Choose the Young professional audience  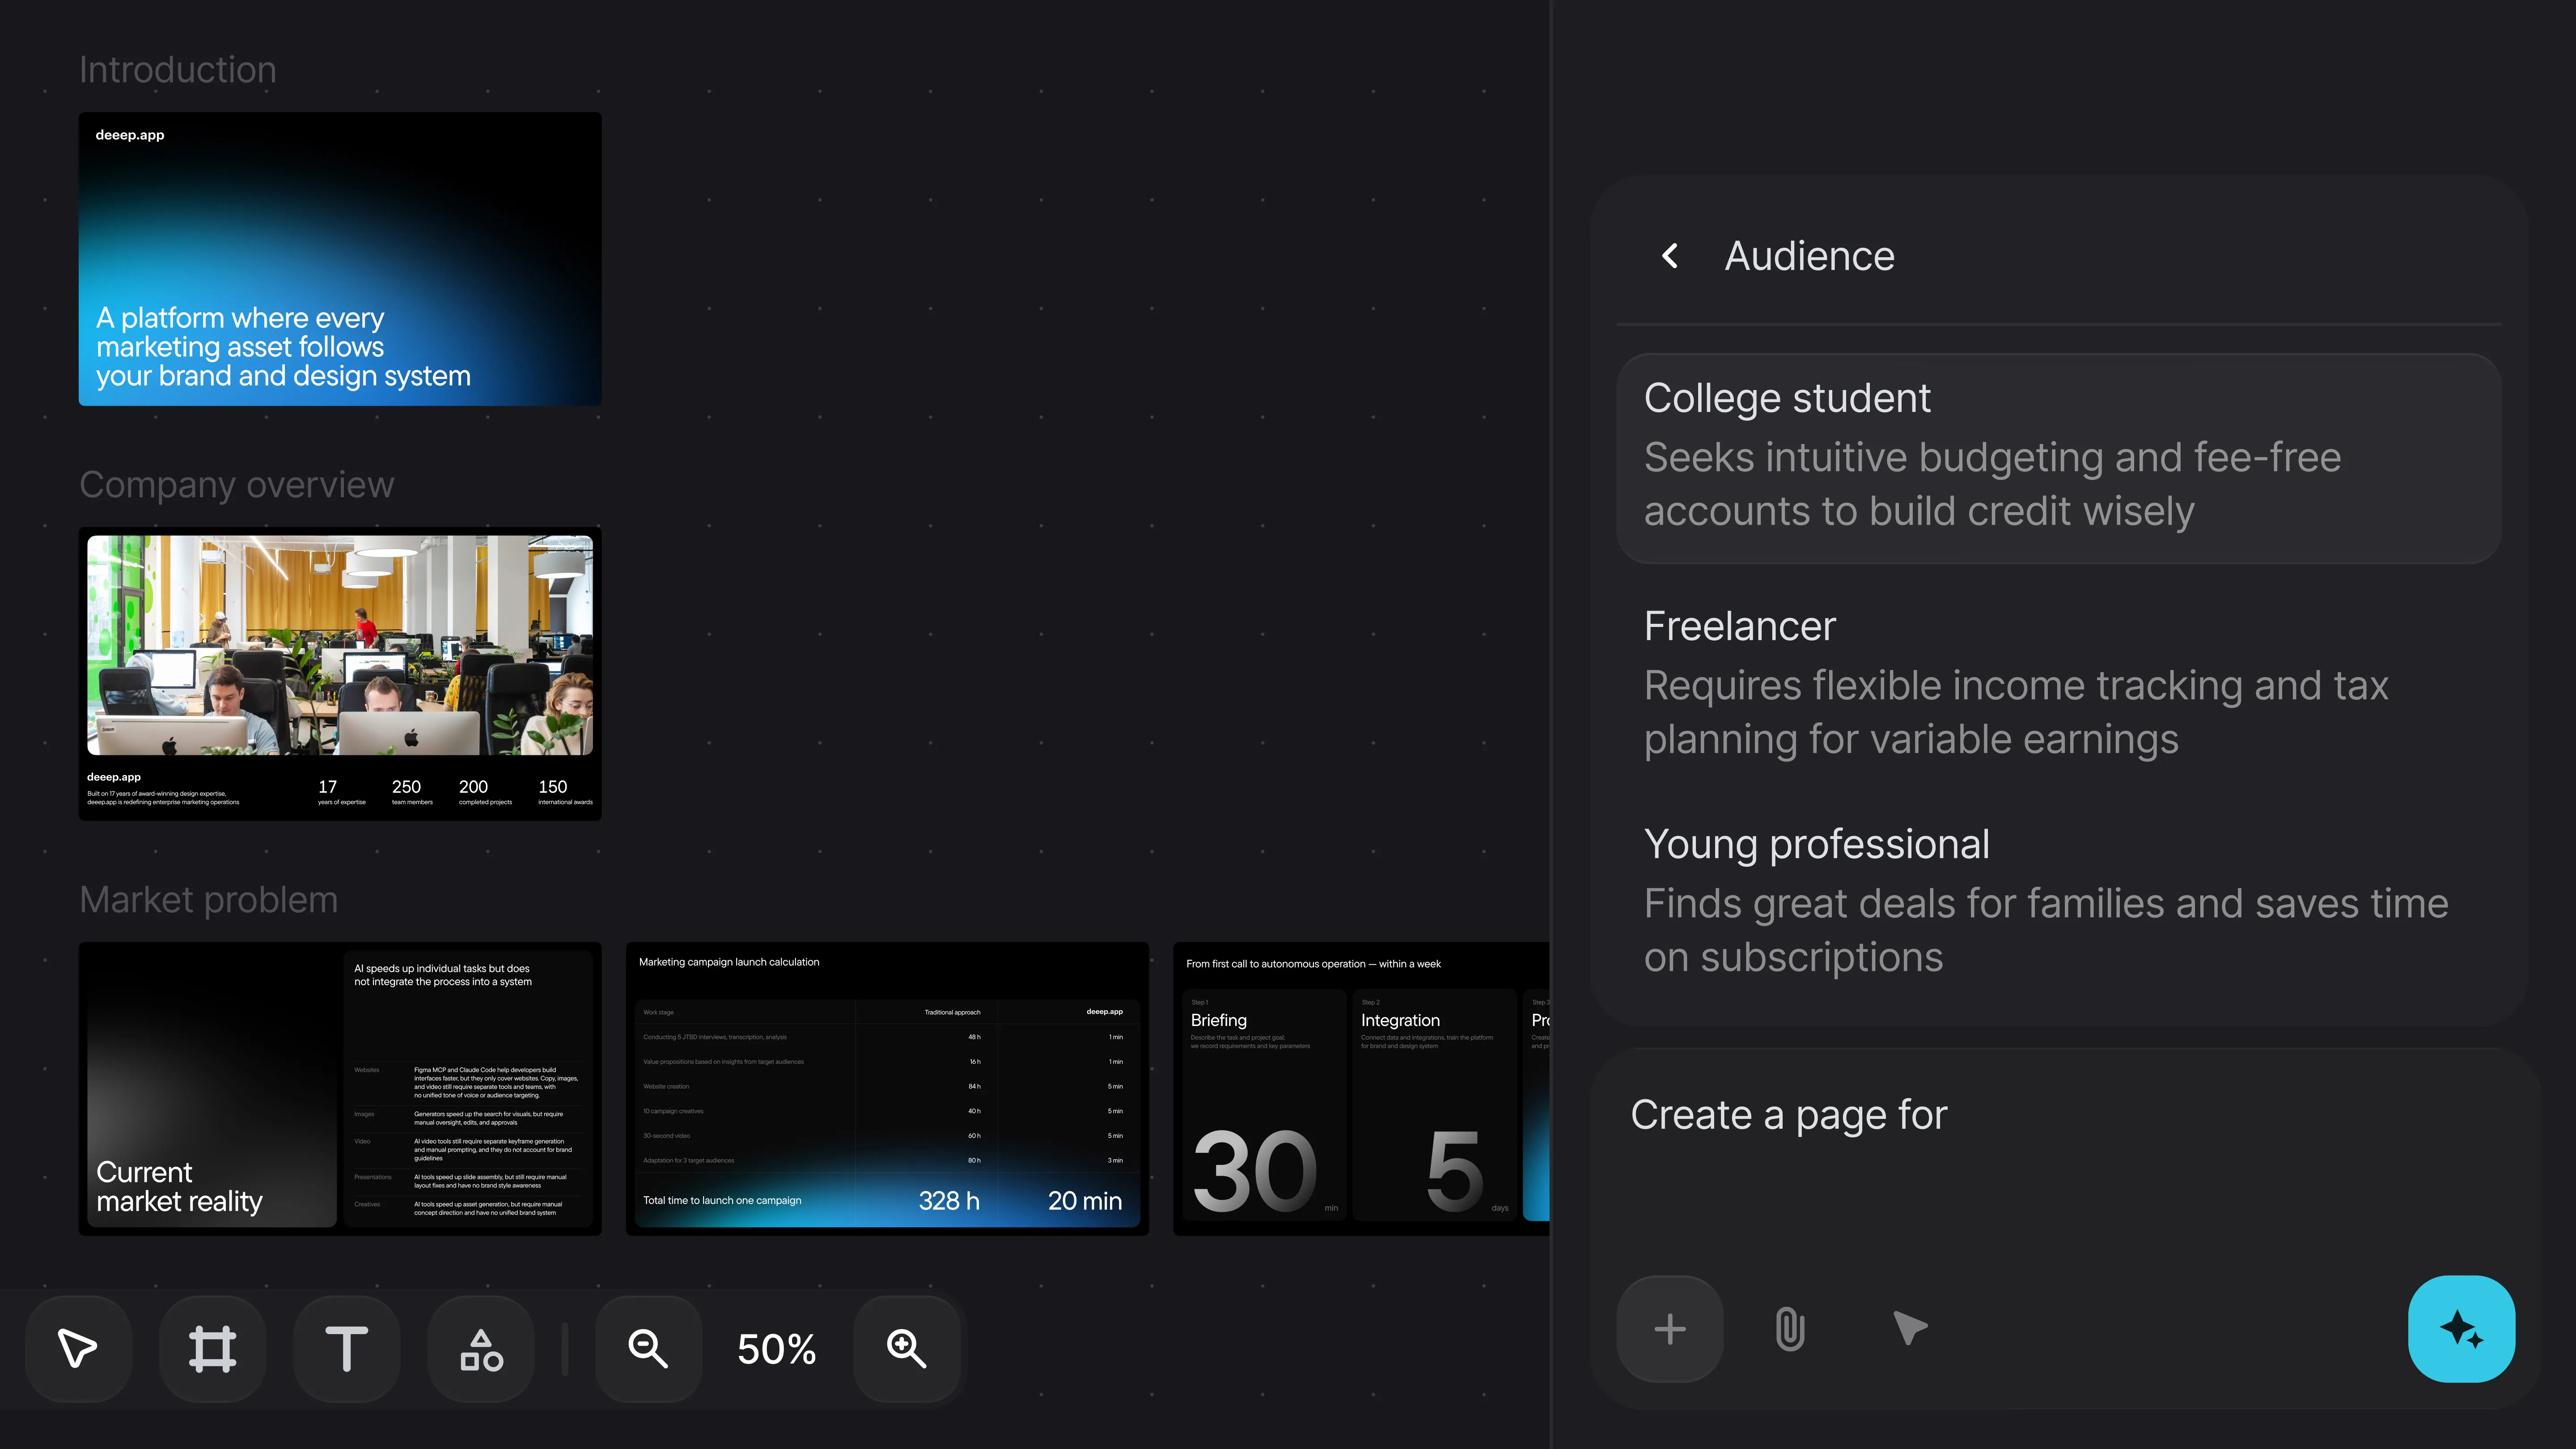point(2059,901)
